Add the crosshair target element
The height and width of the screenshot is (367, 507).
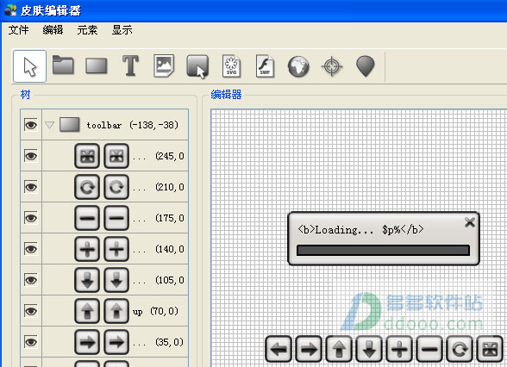tap(332, 66)
